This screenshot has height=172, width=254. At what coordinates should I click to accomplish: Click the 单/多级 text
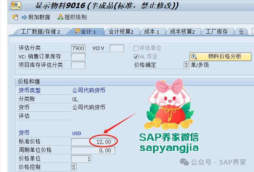[x=200, y=65]
